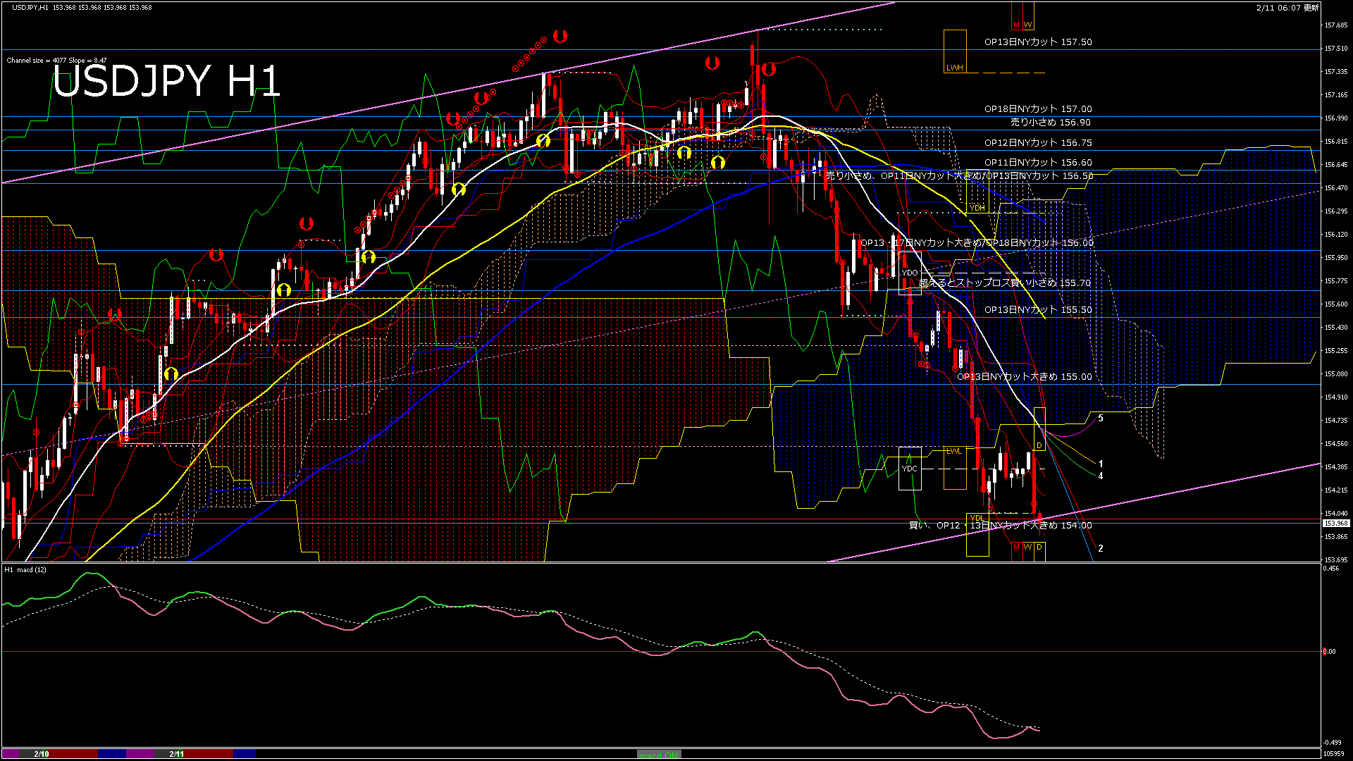This screenshot has width=1353, height=761.
Task: Click the orange W box at chart bottom
Action: pyautogui.click(x=1028, y=547)
